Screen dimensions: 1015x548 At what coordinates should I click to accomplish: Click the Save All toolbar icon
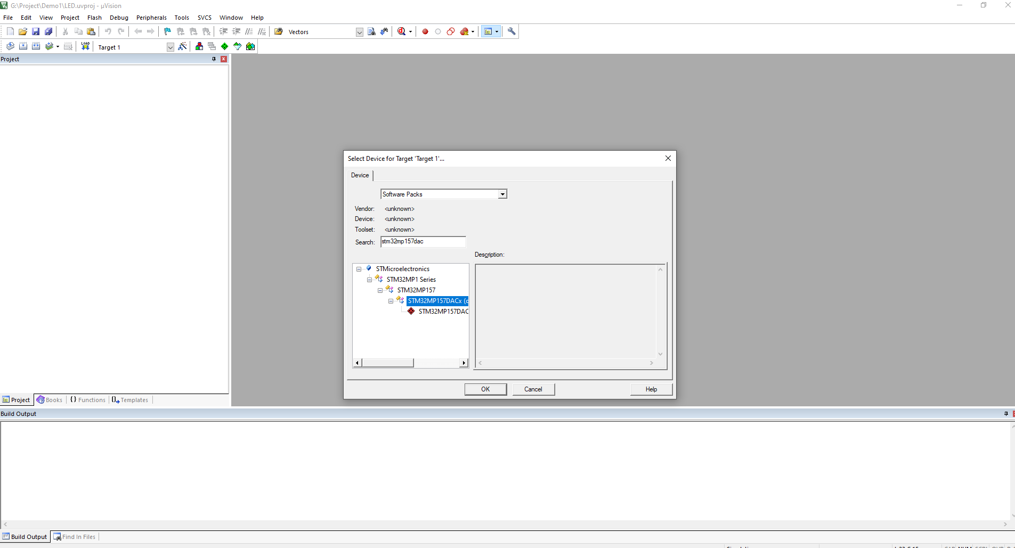click(48, 31)
